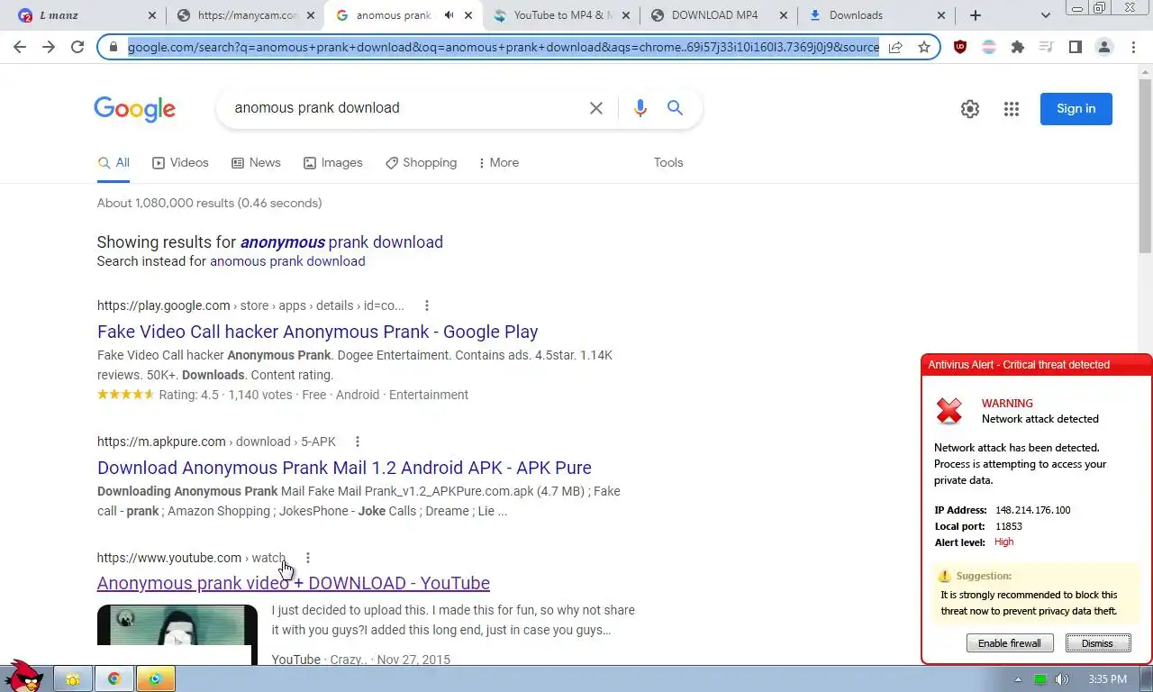Image resolution: width=1153 pixels, height=692 pixels.
Task: Open the volume speaker tray icon
Action: point(1062,678)
